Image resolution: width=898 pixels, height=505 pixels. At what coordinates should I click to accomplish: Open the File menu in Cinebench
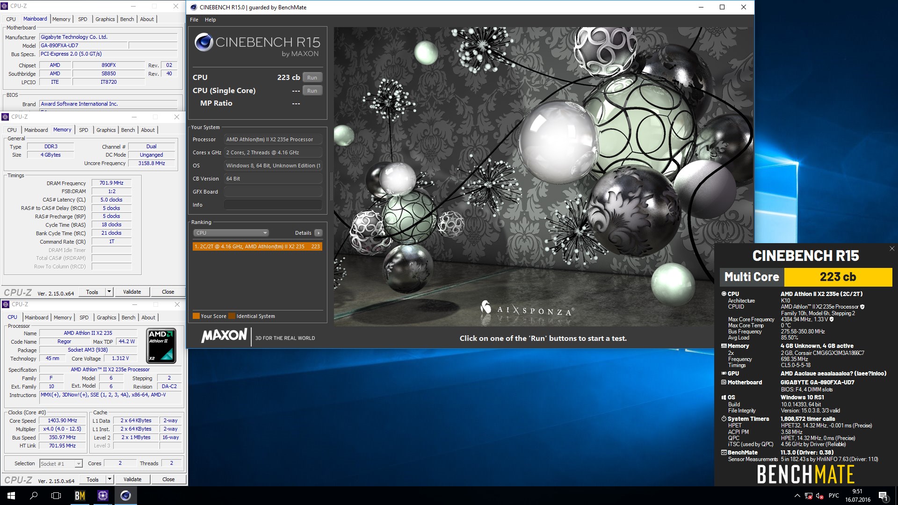194,20
